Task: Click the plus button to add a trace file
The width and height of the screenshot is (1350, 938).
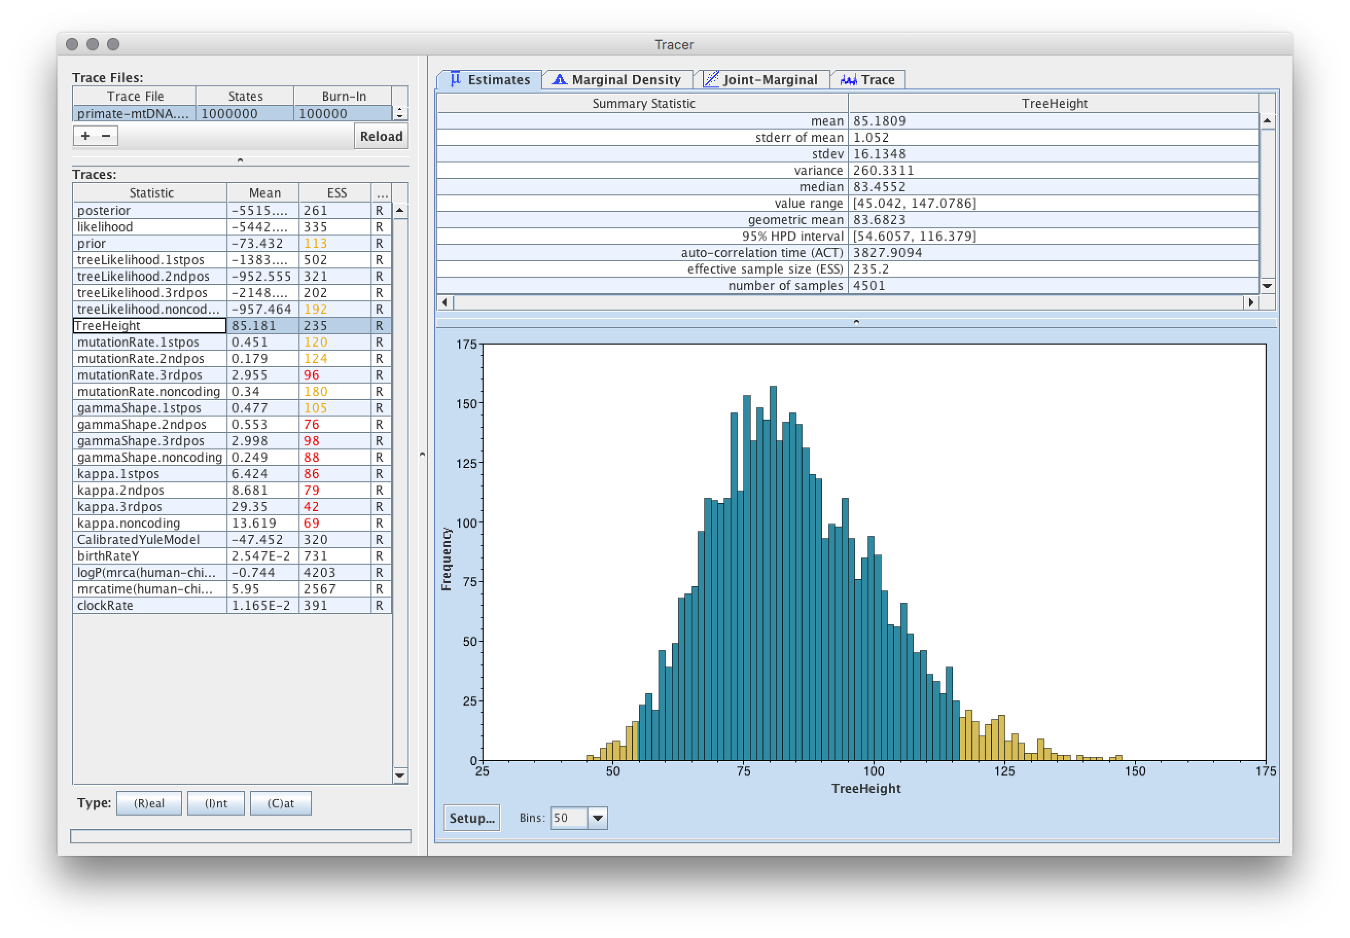Action: tap(85, 136)
